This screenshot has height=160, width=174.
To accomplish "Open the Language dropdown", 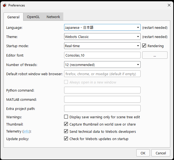I will point(102,27).
